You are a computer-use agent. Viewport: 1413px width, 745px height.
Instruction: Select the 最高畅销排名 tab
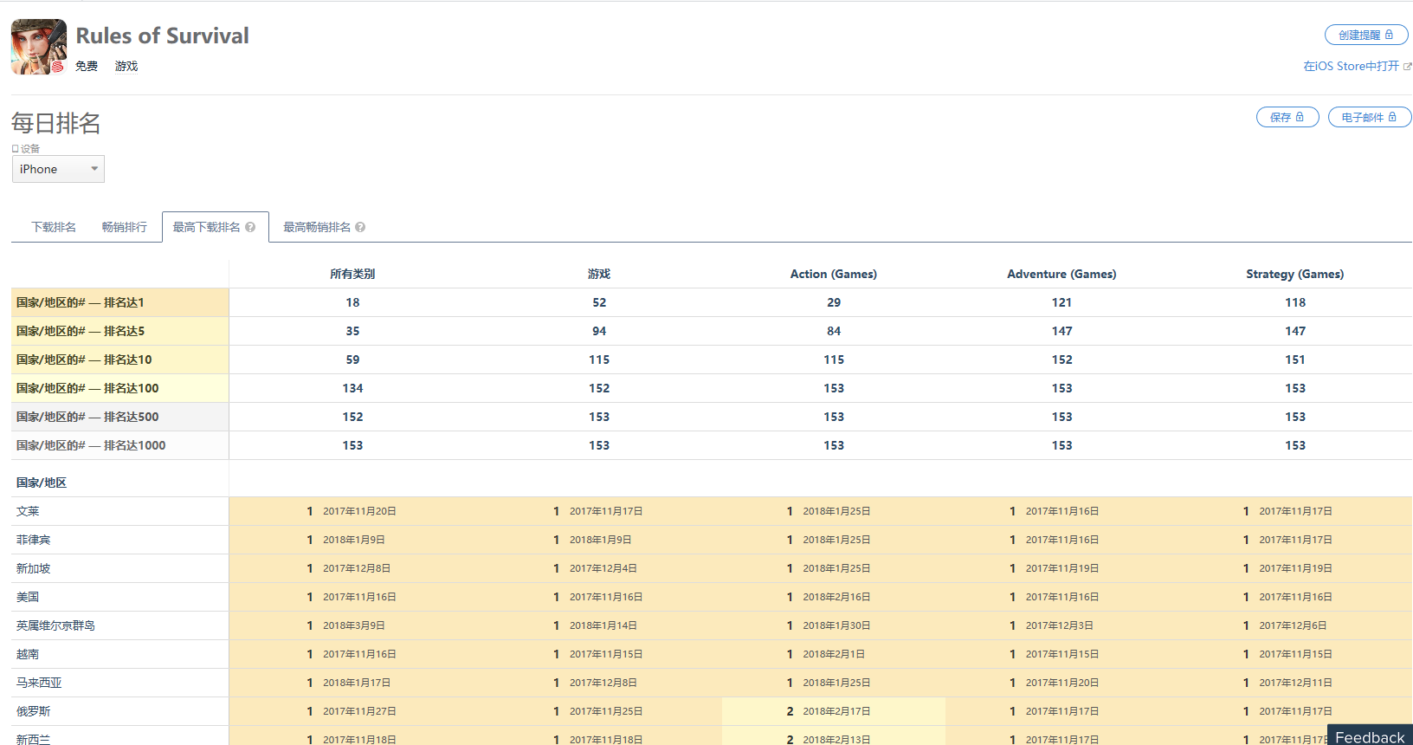tap(317, 227)
